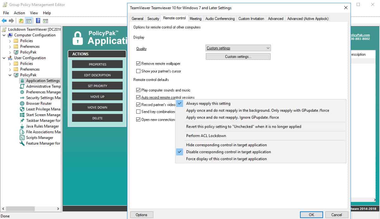Expand Preferences under User Configuration
The image size is (380, 219).
point(10,69)
